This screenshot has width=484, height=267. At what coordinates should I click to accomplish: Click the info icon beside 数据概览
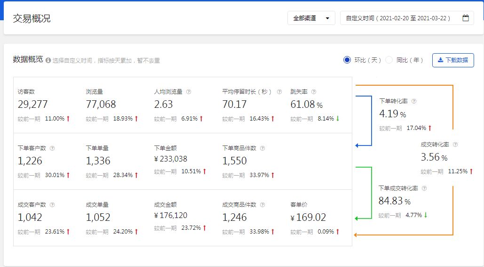48,60
